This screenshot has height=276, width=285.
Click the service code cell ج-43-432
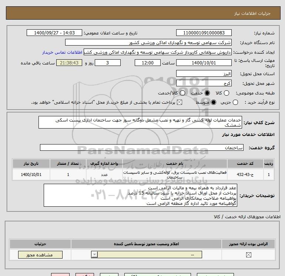point(245,174)
